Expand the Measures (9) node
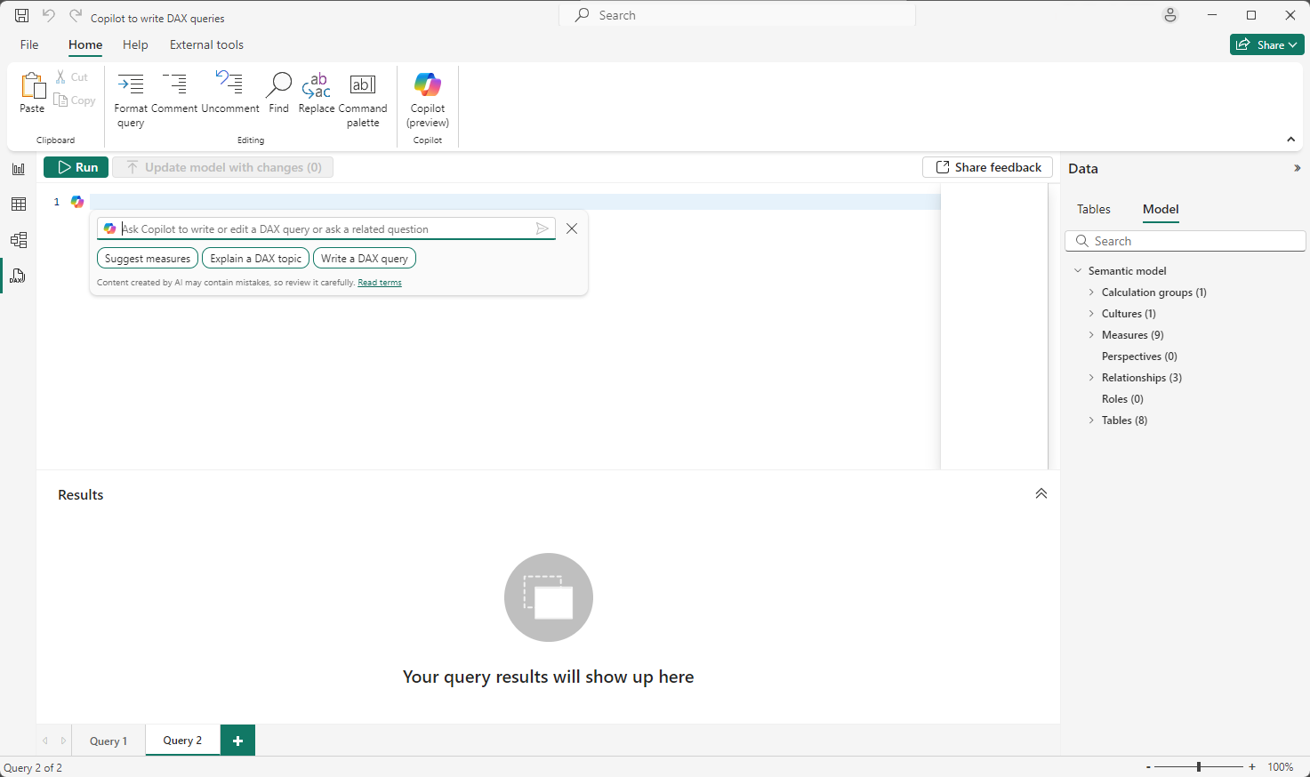Image resolution: width=1310 pixels, height=777 pixels. (1091, 335)
